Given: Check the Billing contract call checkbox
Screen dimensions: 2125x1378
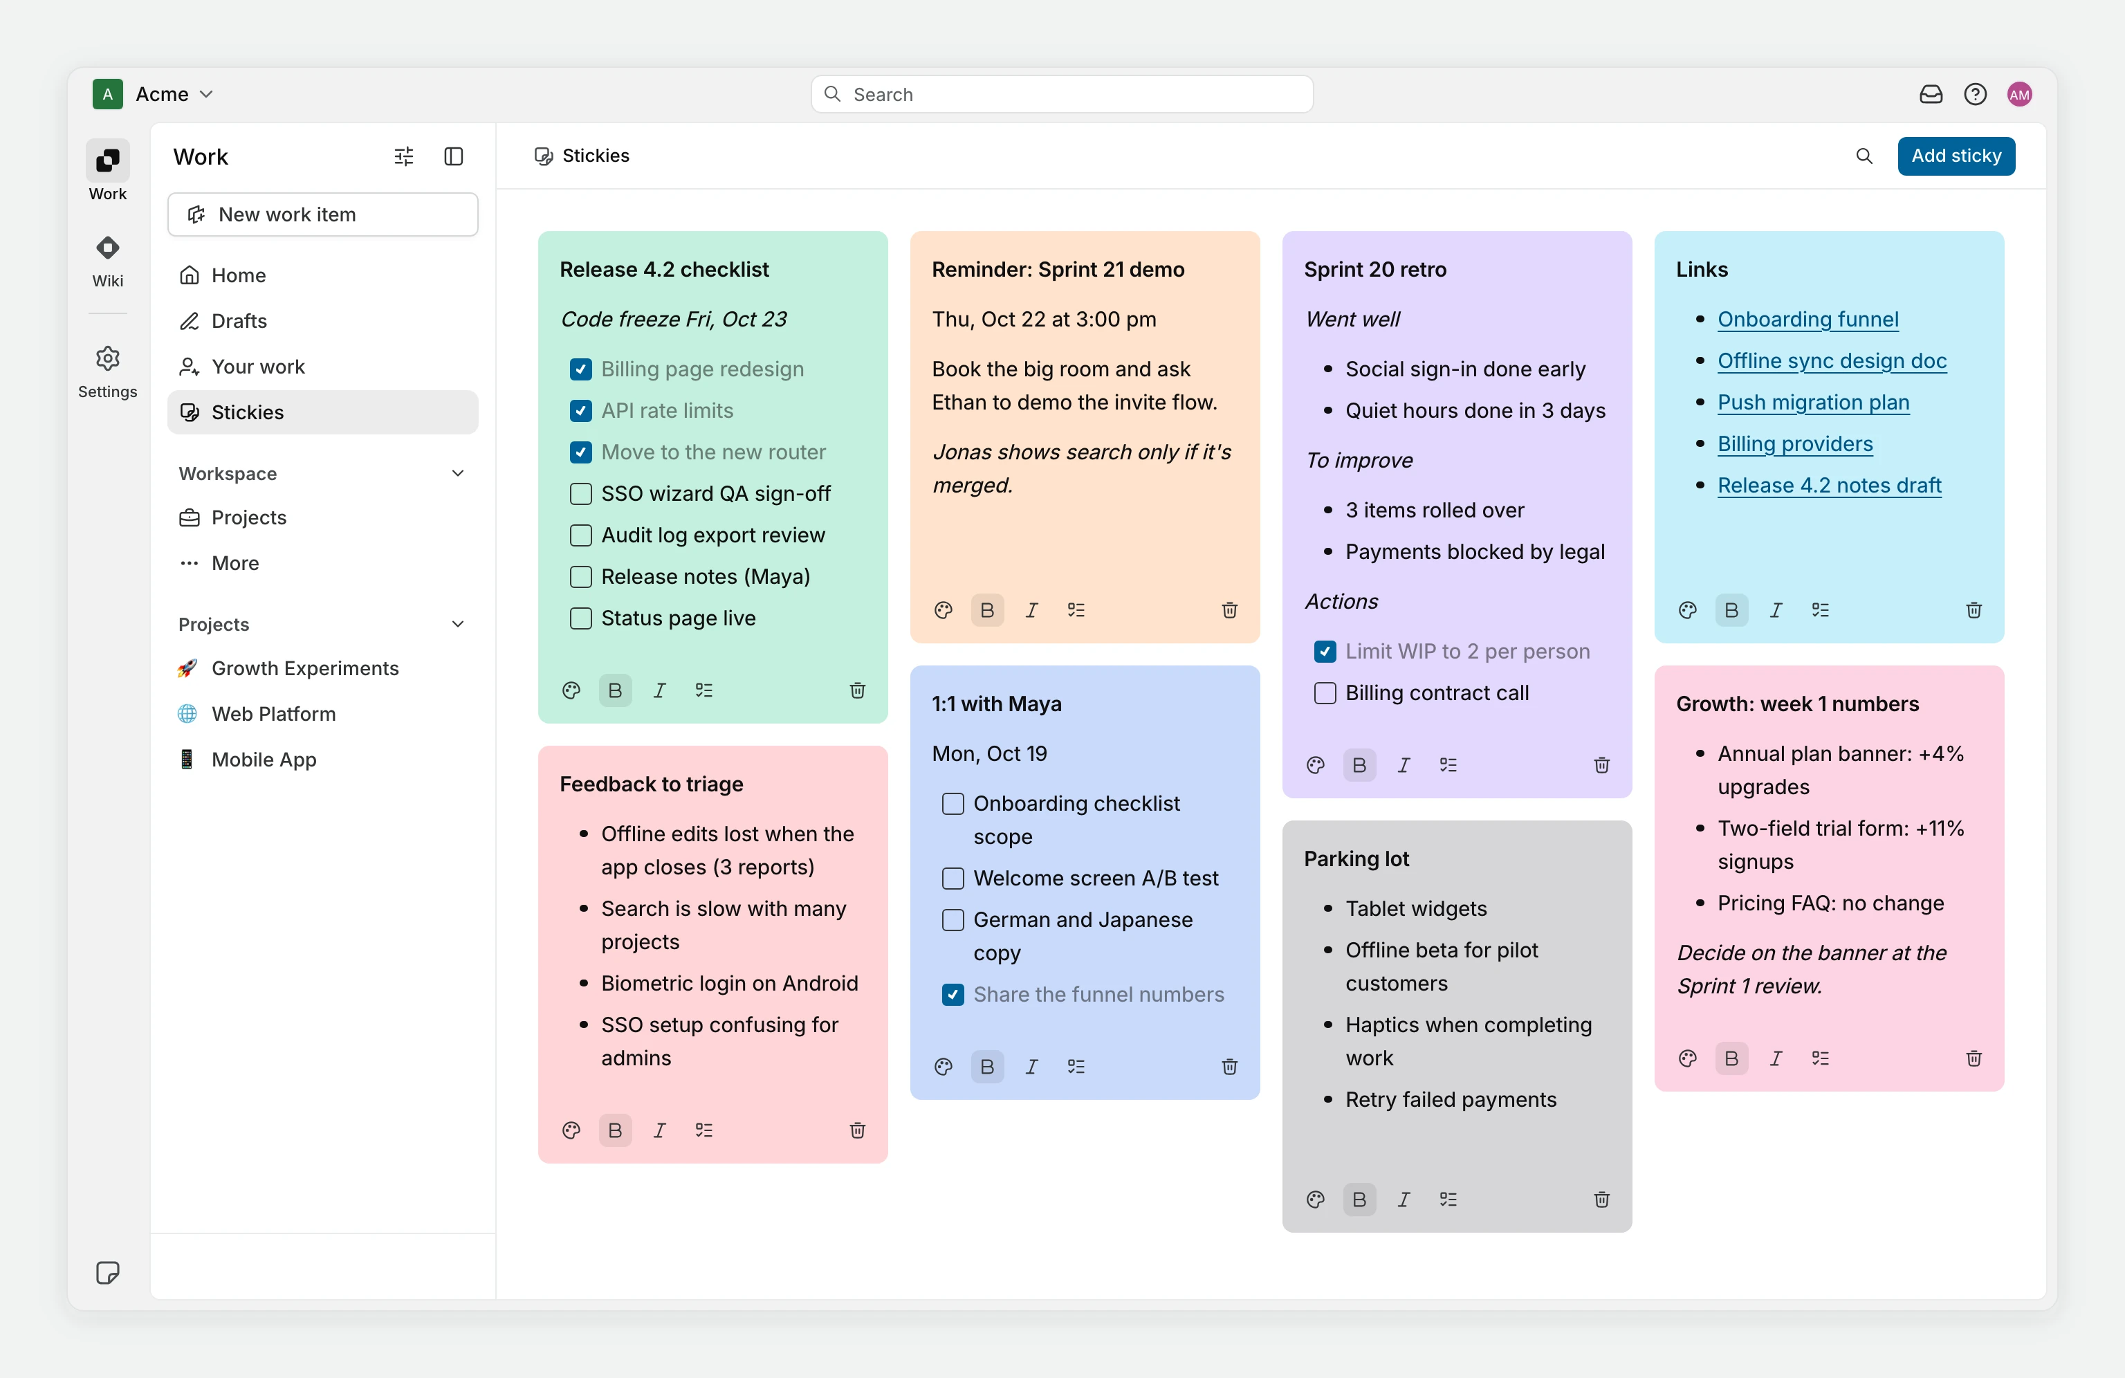Looking at the screenshot, I should pos(1325,693).
